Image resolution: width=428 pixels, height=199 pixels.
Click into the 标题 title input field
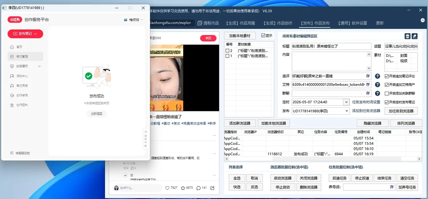tap(331, 46)
